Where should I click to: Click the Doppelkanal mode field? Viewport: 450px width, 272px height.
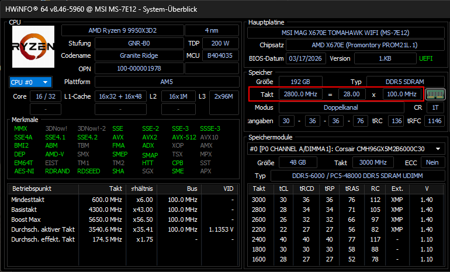coord(341,107)
